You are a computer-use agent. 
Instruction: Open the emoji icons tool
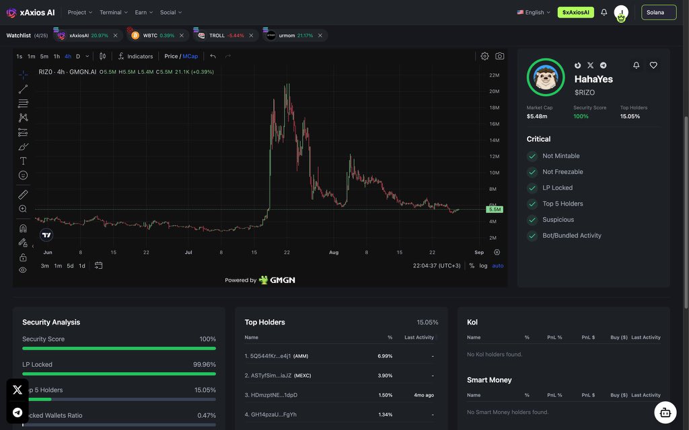pyautogui.click(x=23, y=175)
